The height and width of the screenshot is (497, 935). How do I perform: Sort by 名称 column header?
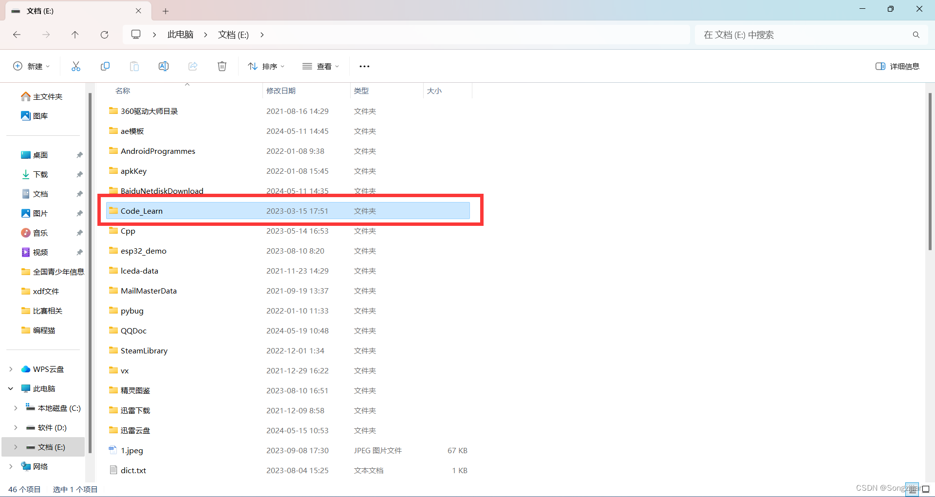click(123, 91)
